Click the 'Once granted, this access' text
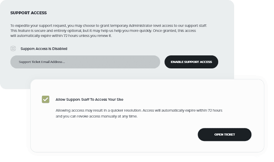The width and height of the screenshot is (274, 162). pyautogui.click(x=175, y=31)
